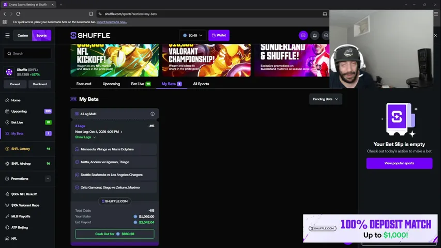Select the All Sports tab
Image resolution: width=441 pixels, height=248 pixels.
[201, 84]
